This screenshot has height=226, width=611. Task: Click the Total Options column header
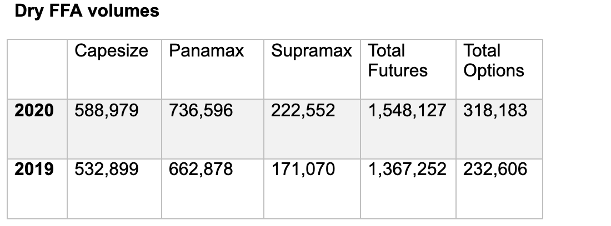493,61
